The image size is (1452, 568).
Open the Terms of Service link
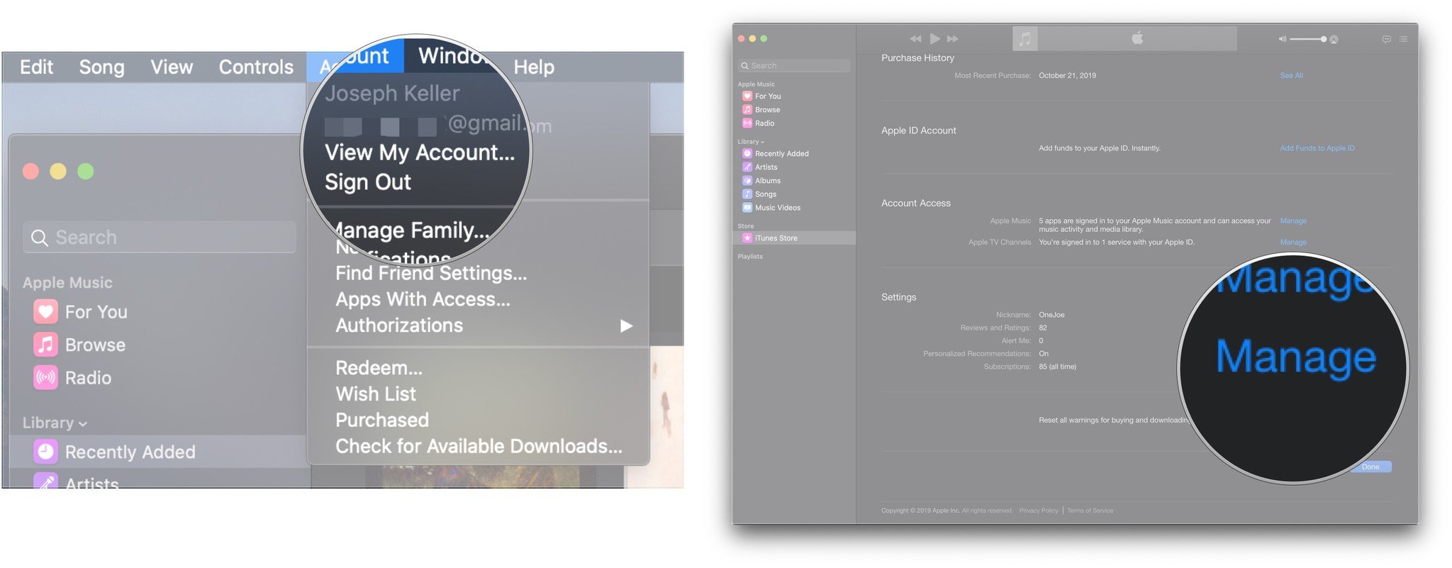tap(1090, 511)
